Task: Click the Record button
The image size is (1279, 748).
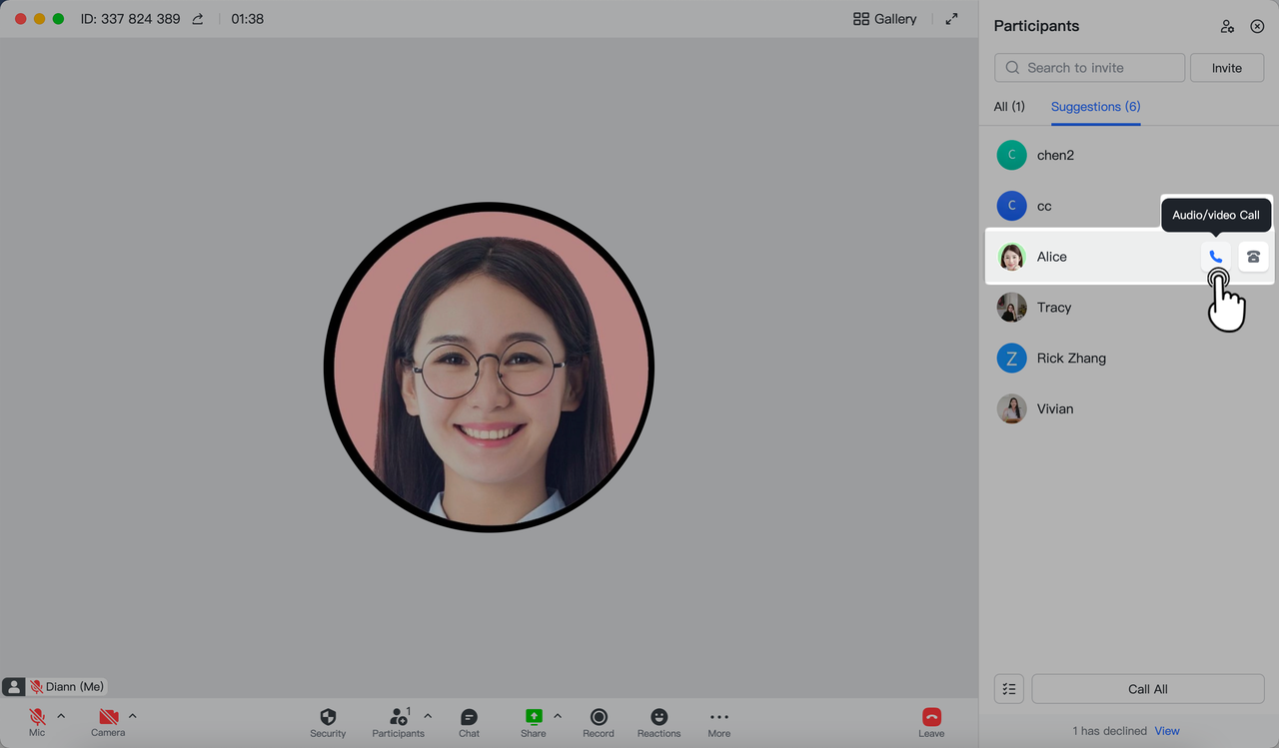Action: coord(598,719)
